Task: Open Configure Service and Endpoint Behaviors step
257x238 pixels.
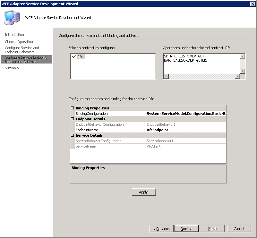Action: [x=22, y=50]
